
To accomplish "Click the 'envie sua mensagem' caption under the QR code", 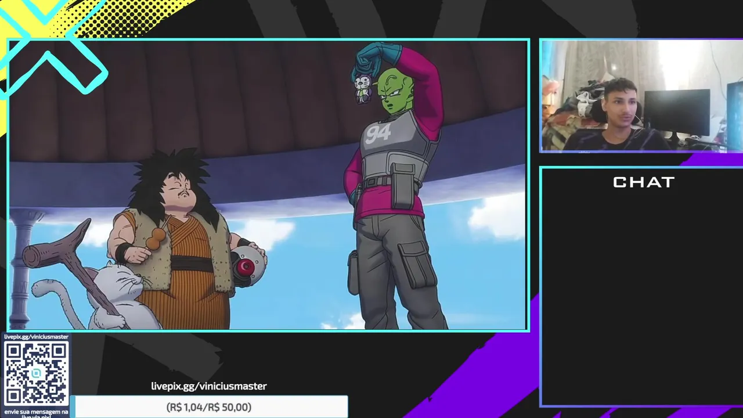I will point(36,413).
